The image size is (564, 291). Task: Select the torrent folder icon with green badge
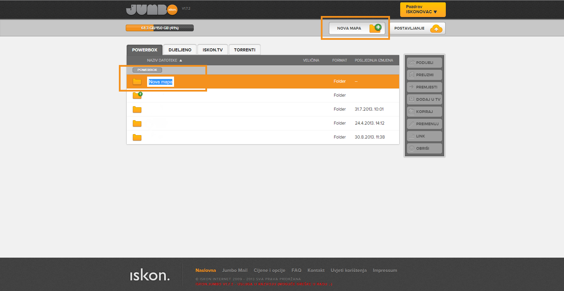(x=137, y=95)
